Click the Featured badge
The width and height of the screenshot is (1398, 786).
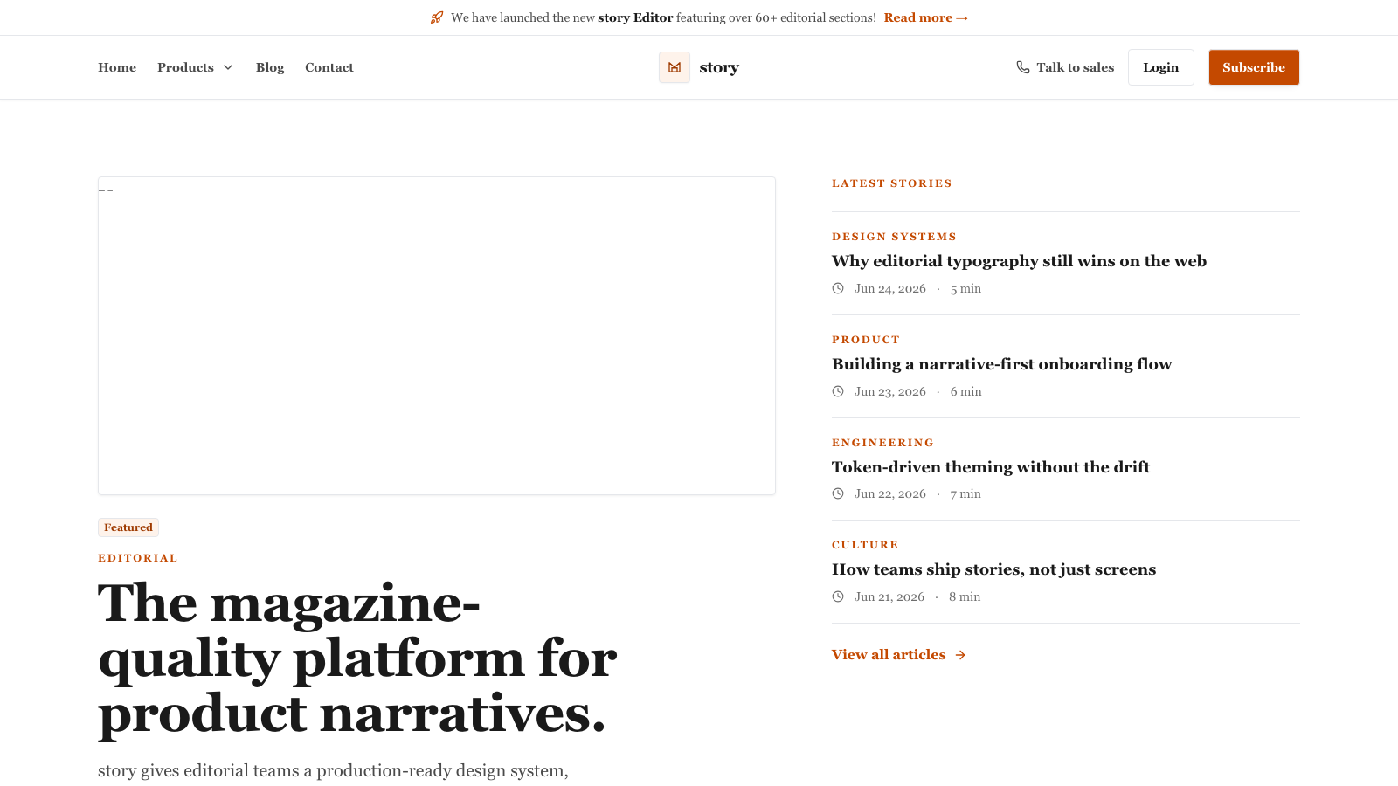coord(128,527)
